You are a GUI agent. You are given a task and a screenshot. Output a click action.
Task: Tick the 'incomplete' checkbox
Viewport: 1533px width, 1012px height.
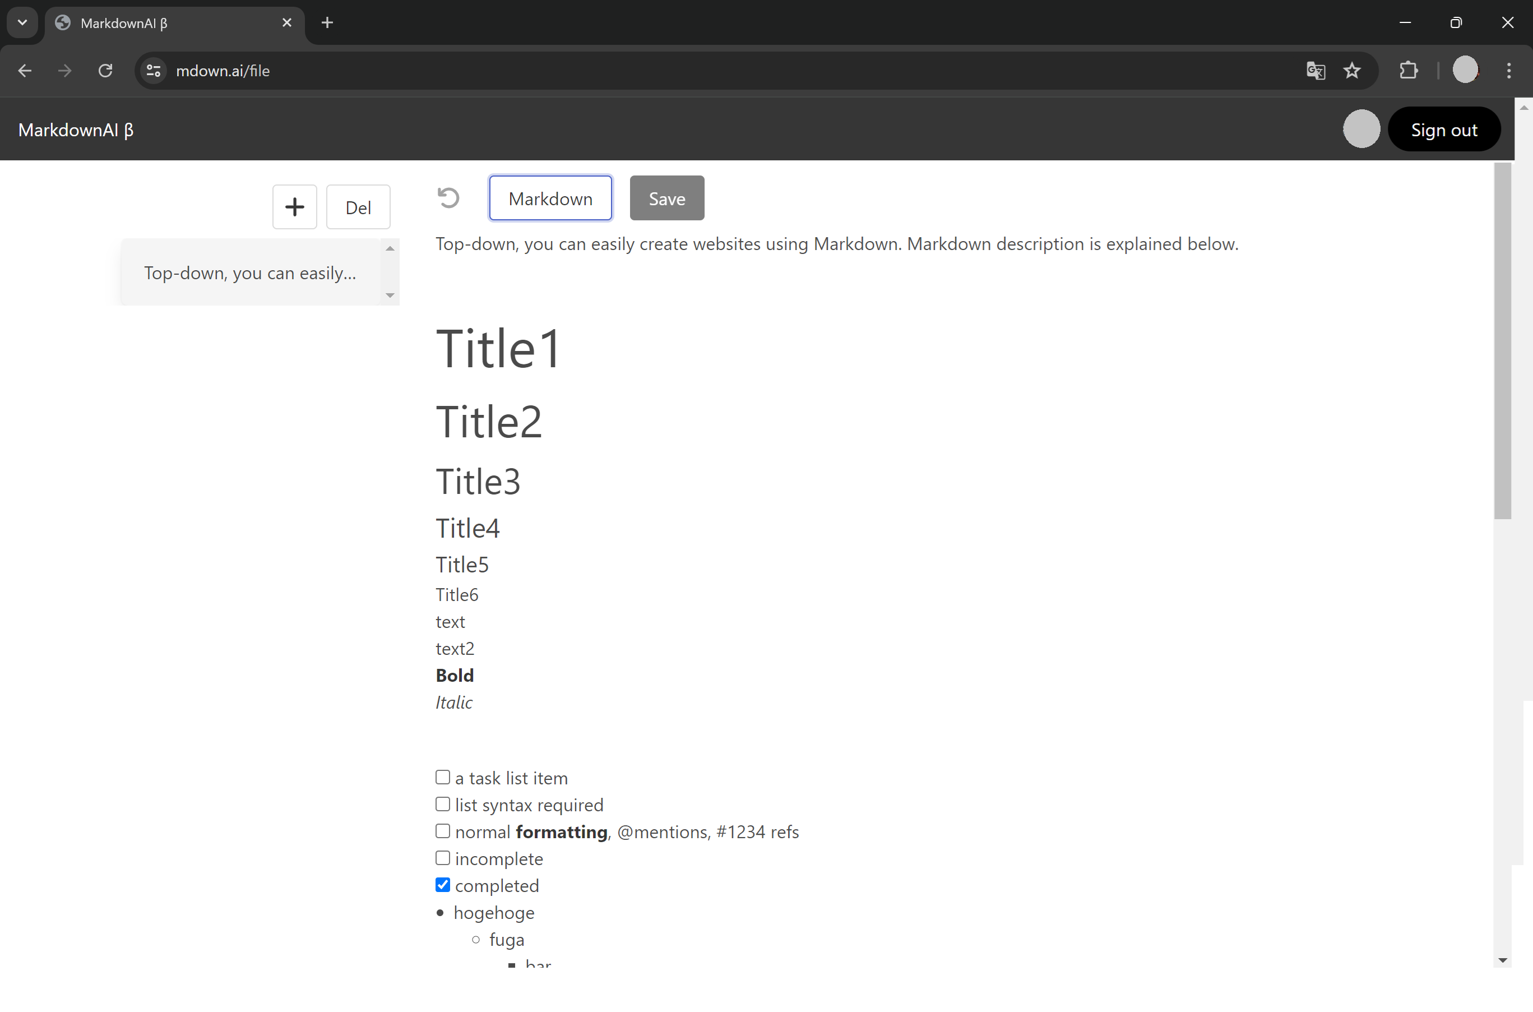pyautogui.click(x=443, y=858)
